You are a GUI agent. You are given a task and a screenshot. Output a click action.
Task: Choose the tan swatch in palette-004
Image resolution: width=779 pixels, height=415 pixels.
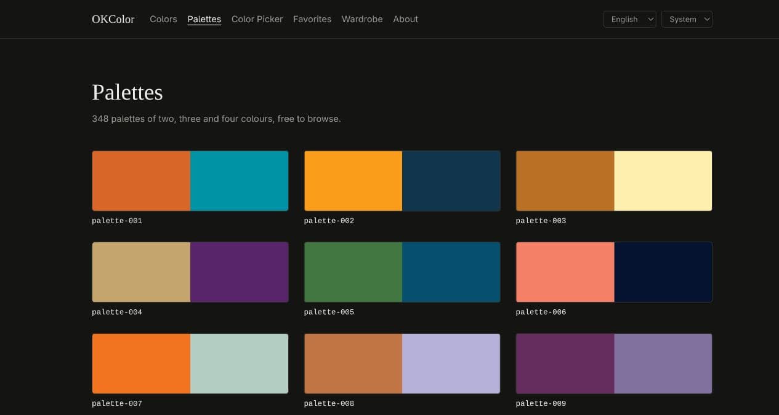tap(141, 272)
